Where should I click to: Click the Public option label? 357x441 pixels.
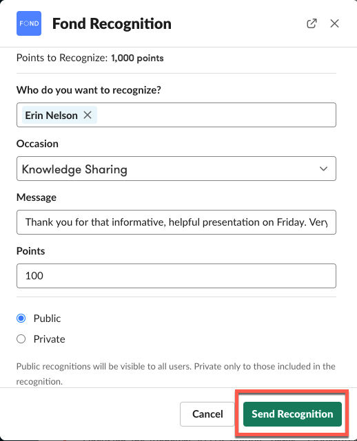tap(47, 319)
